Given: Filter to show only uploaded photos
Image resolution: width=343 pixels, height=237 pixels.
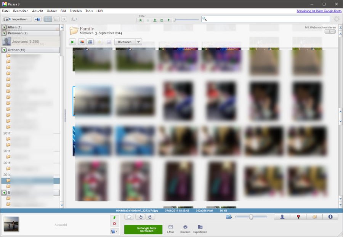Looking at the screenshot, I should pyautogui.click(x=147, y=20).
